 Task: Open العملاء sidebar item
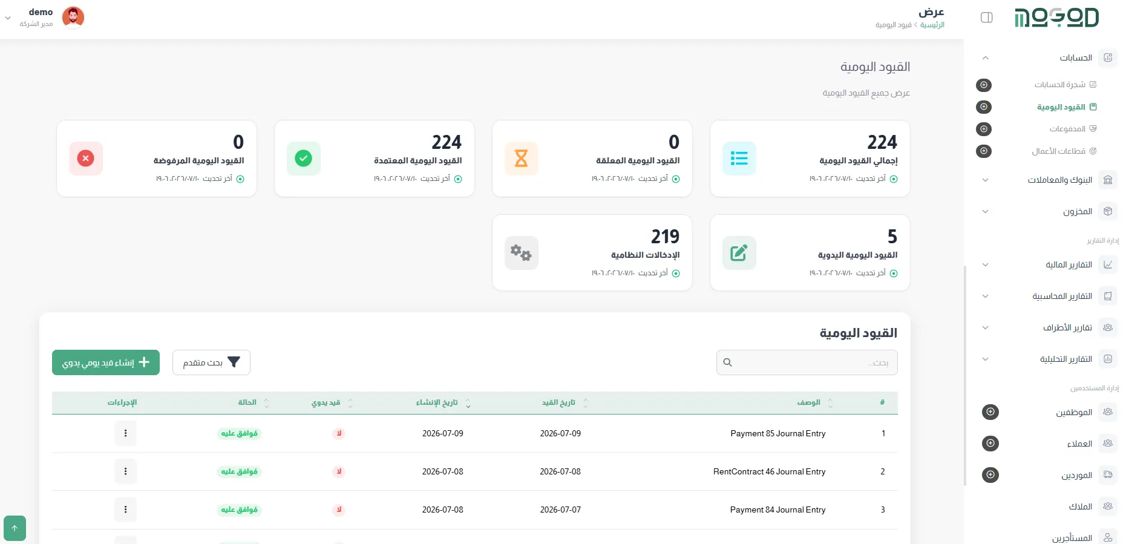click(x=1079, y=444)
